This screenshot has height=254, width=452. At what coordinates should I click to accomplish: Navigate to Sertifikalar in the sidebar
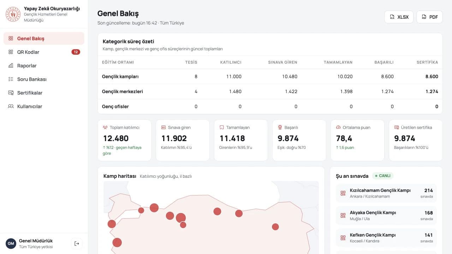(44, 93)
